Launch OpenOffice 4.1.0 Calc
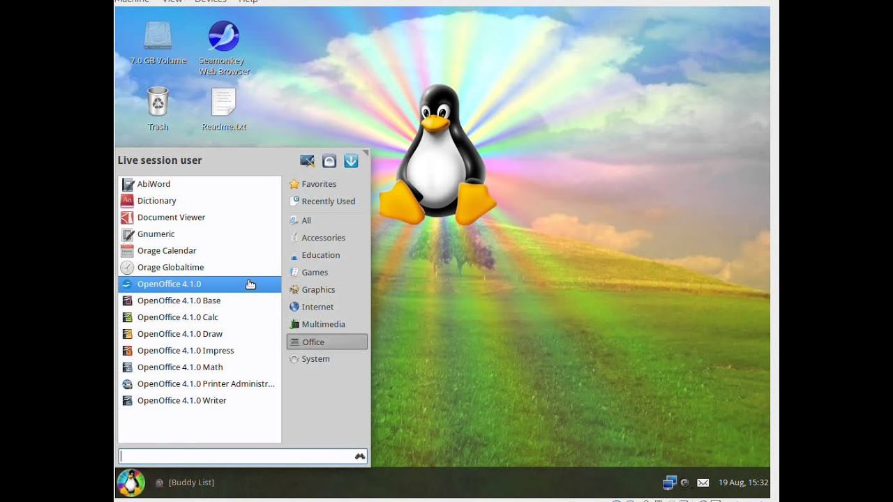Screen dimensions: 893x502 click(x=200, y=317)
